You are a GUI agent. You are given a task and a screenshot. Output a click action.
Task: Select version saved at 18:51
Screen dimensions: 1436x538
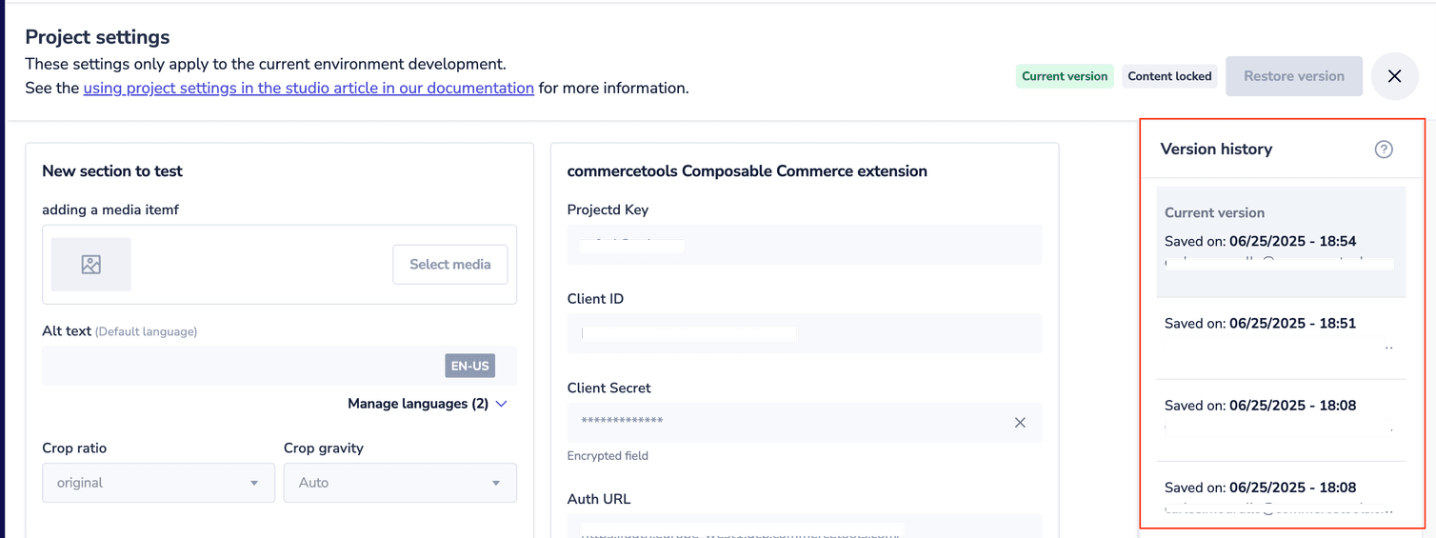click(1280, 333)
